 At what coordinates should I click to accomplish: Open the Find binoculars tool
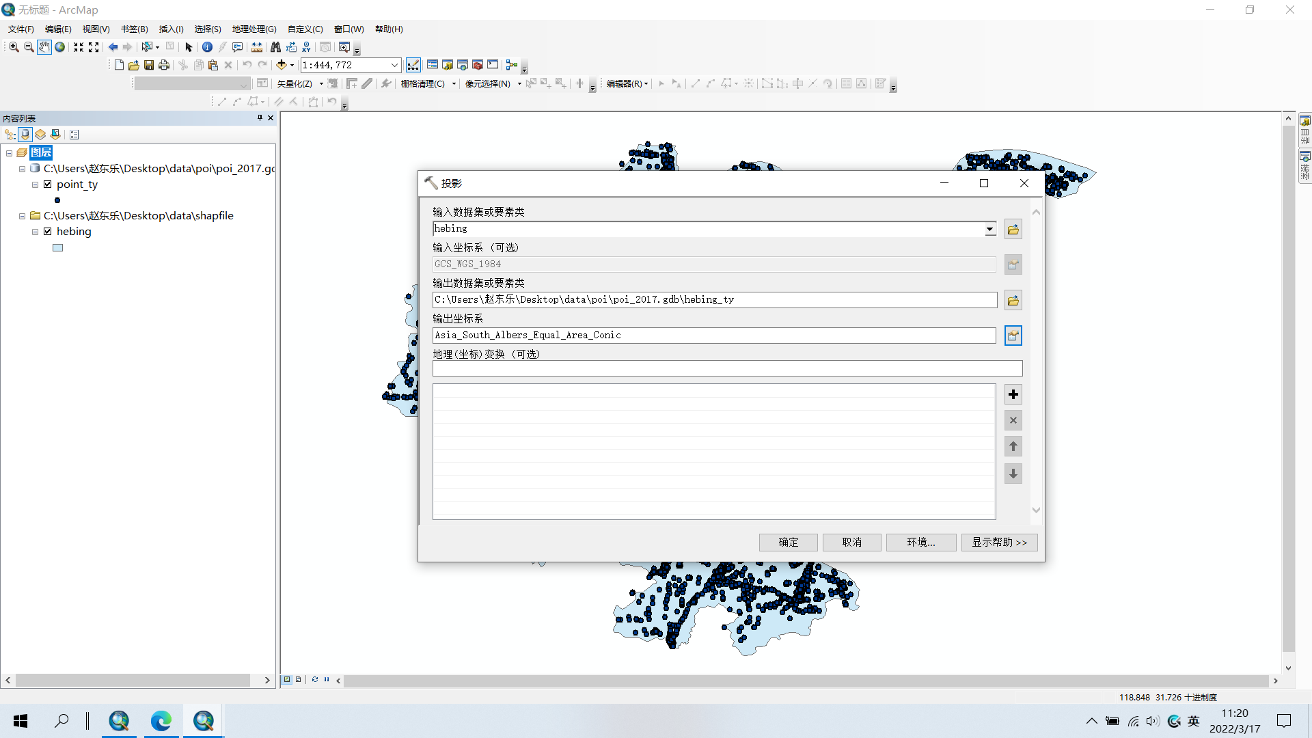[x=275, y=47]
